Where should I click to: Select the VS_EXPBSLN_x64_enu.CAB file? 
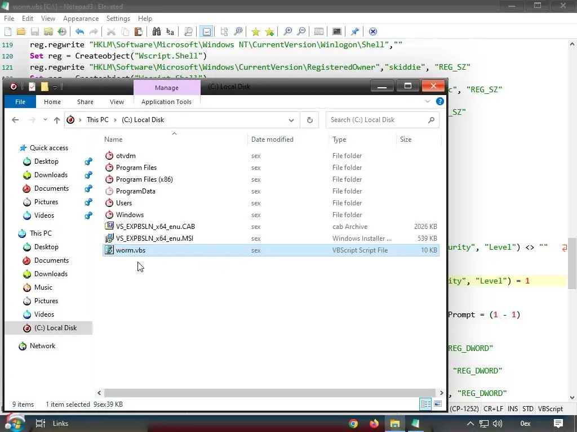point(270,227)
